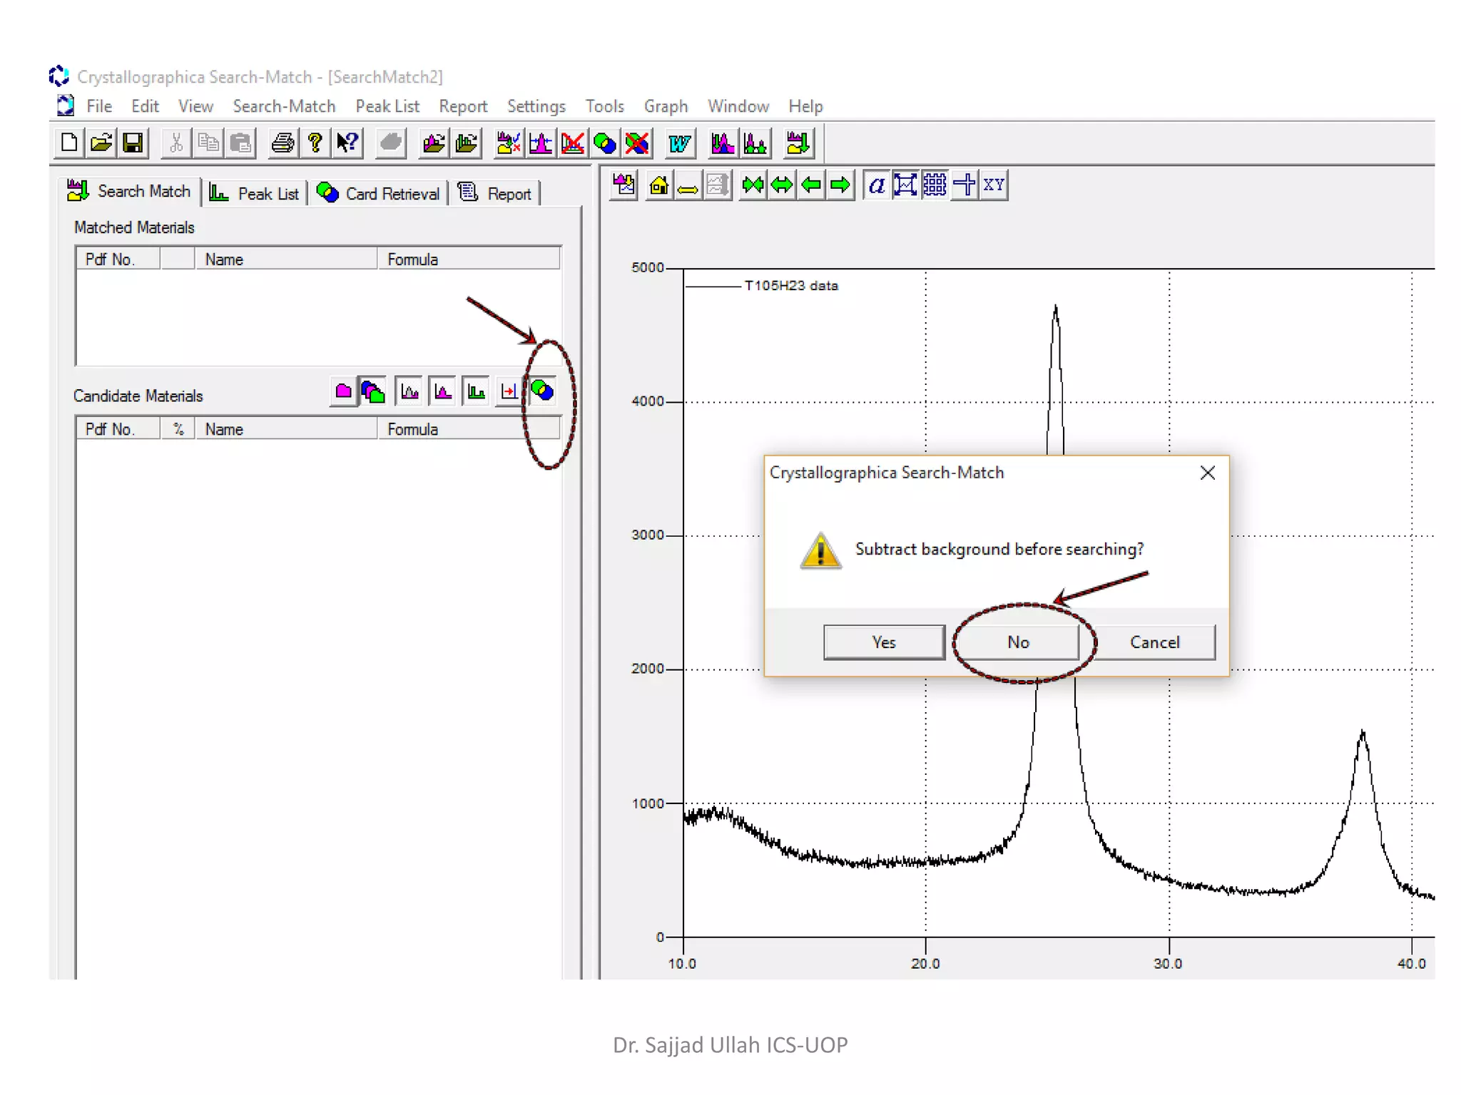
Task: Click the Home graph view icon
Action: (658, 186)
